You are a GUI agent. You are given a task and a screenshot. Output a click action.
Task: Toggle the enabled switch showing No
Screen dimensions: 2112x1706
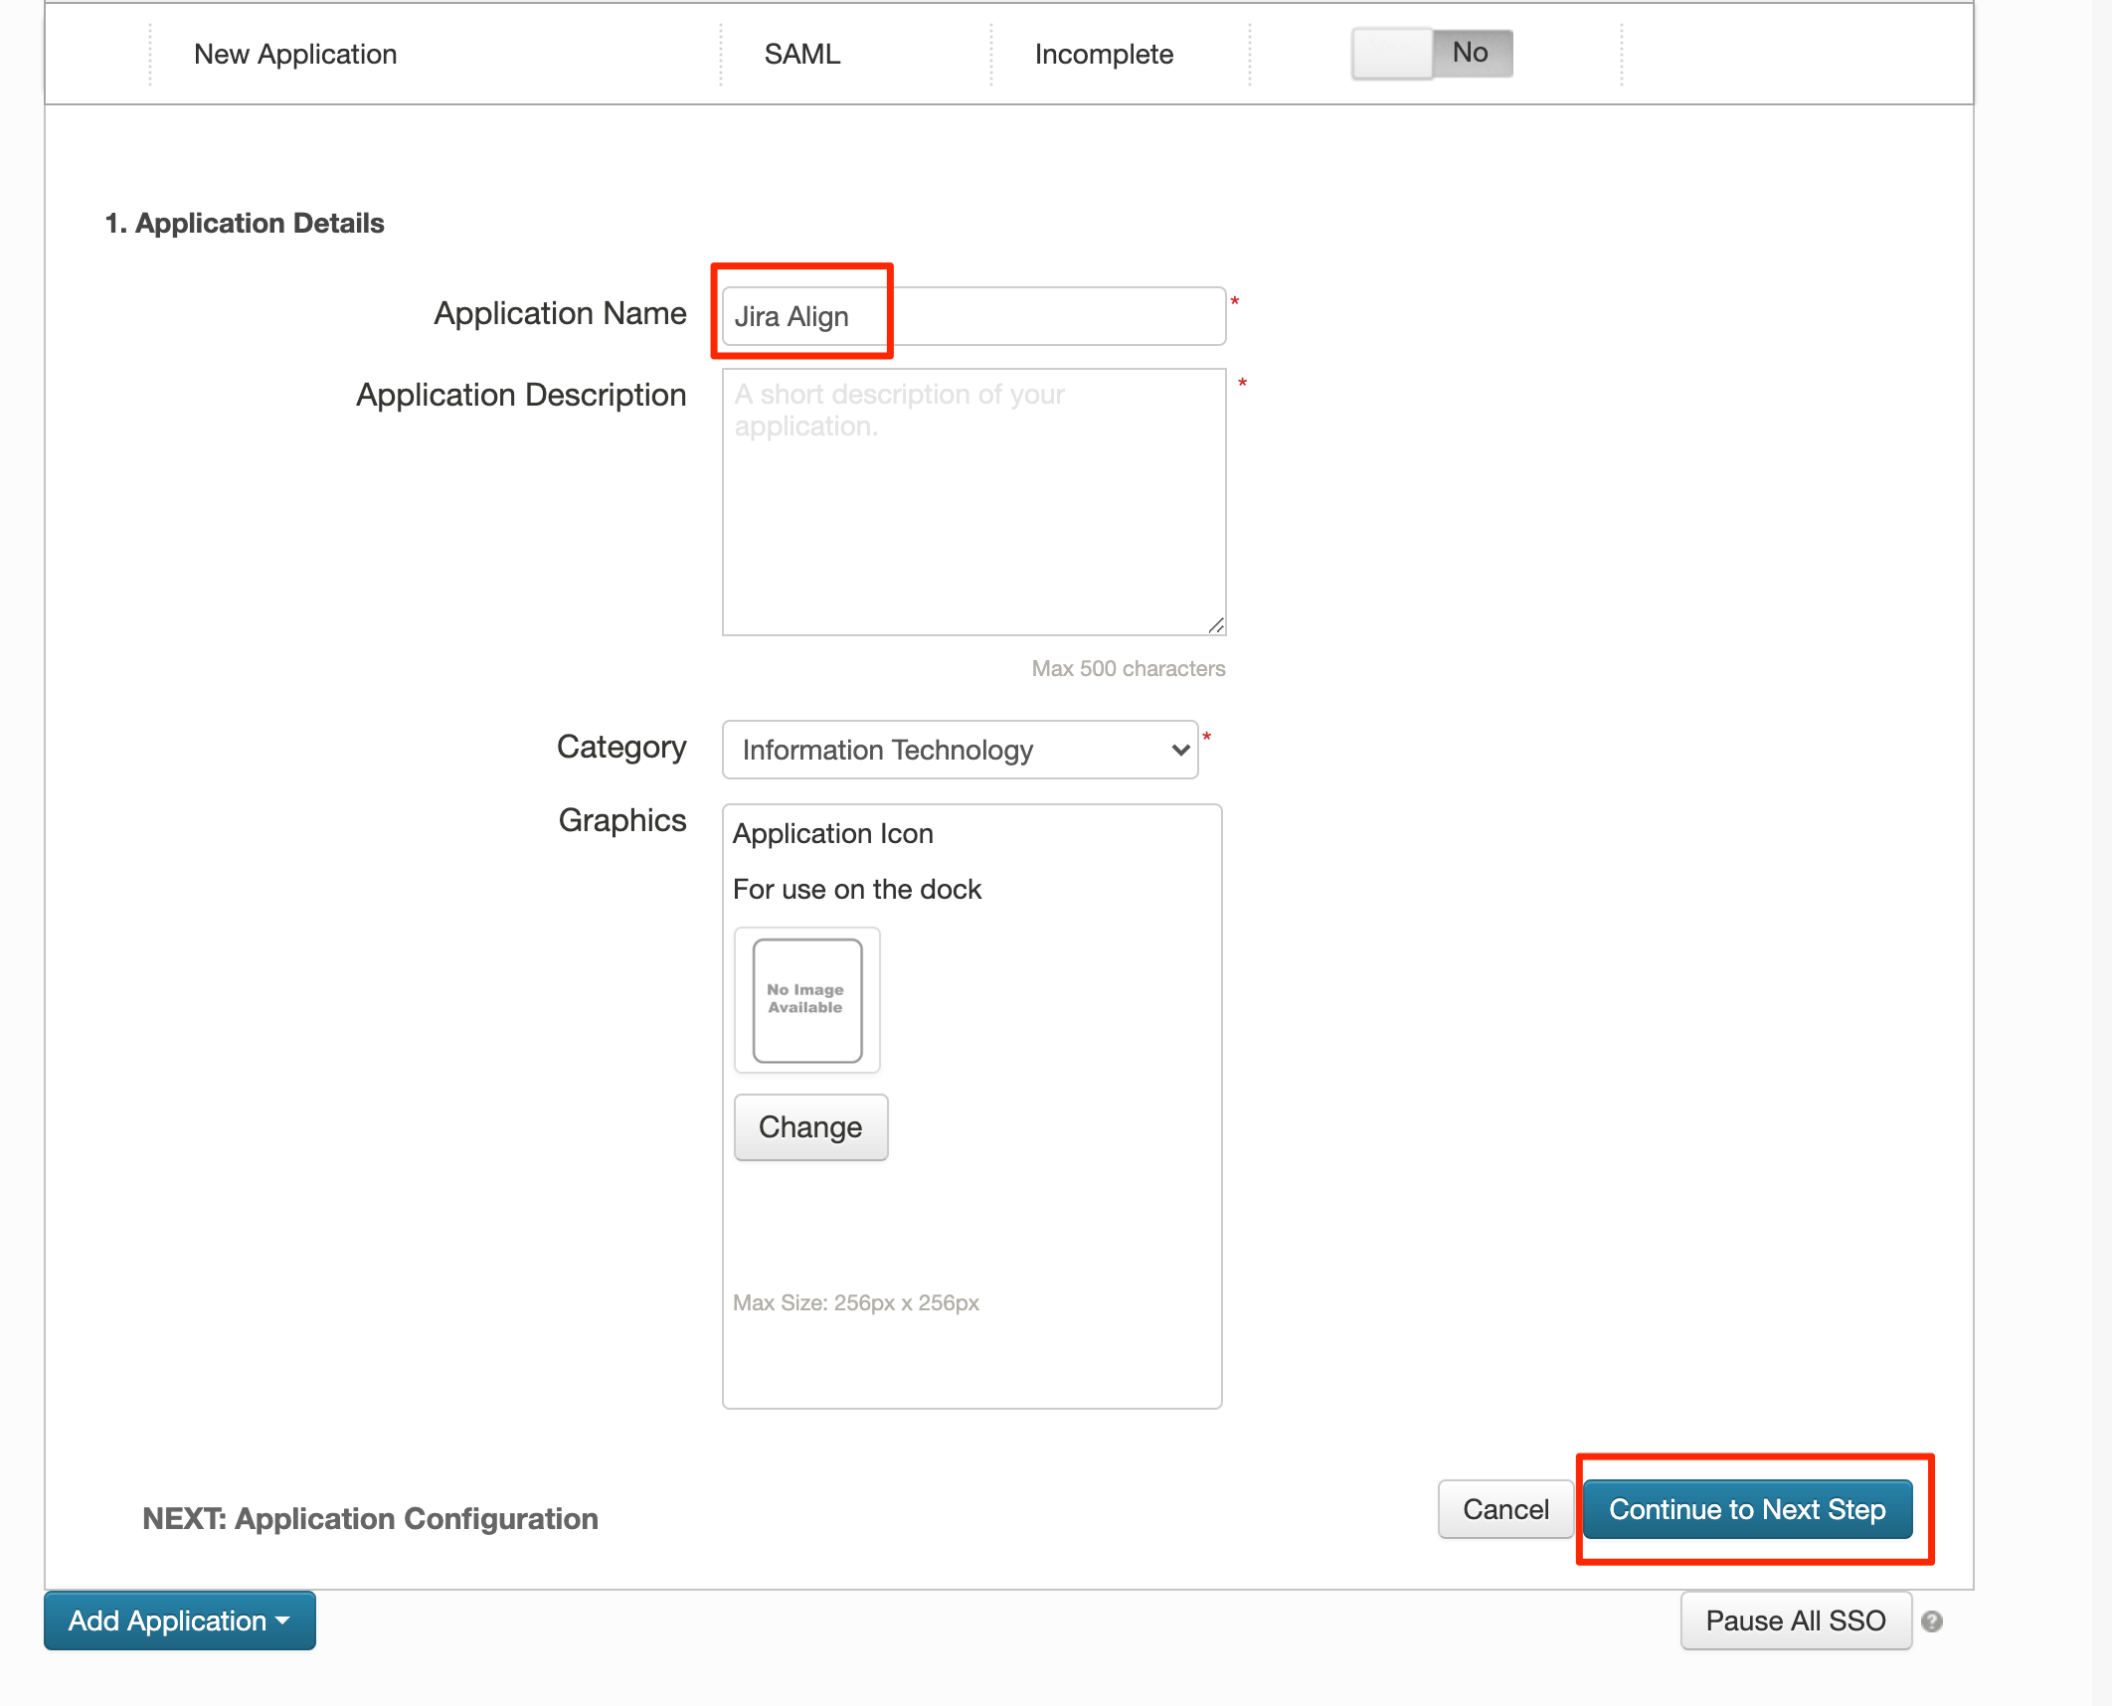[1432, 53]
